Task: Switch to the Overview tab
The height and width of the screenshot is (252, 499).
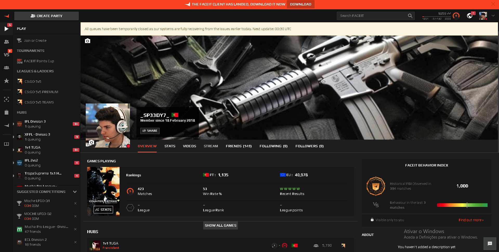Action: point(147,146)
